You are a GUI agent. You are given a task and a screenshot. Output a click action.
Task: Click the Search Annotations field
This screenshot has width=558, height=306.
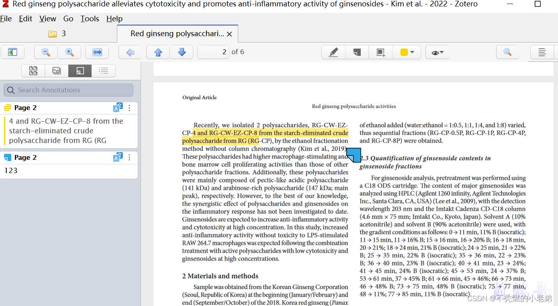coord(68,90)
